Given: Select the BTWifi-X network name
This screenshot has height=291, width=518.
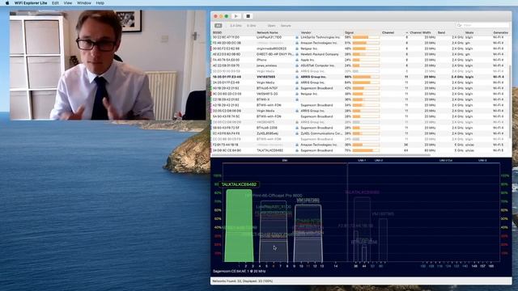Looking at the screenshot, I should (263, 99).
